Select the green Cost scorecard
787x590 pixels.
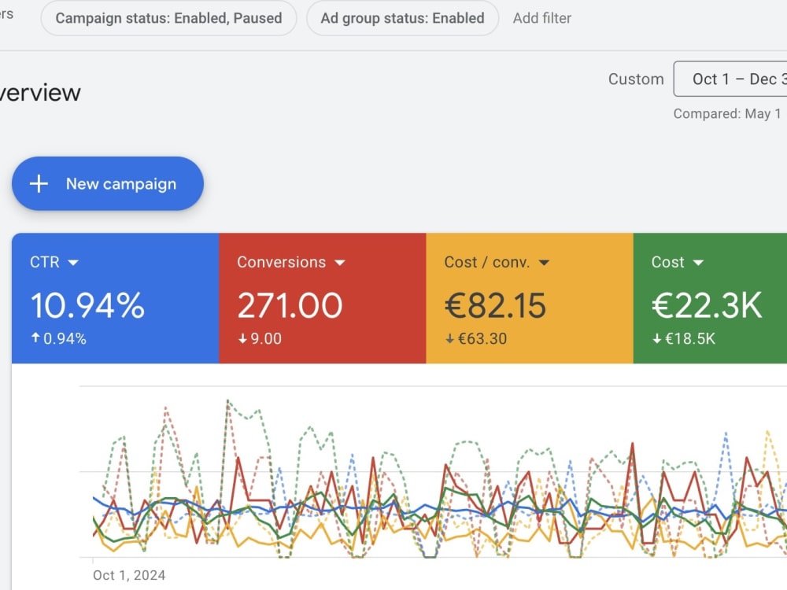pyautogui.click(x=710, y=298)
